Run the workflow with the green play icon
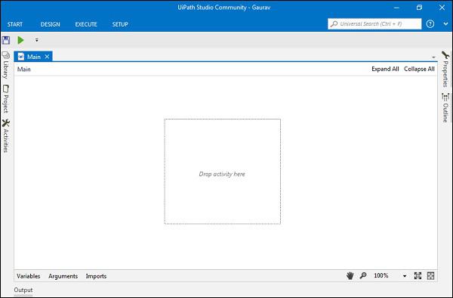This screenshot has height=298, width=453. [21, 40]
